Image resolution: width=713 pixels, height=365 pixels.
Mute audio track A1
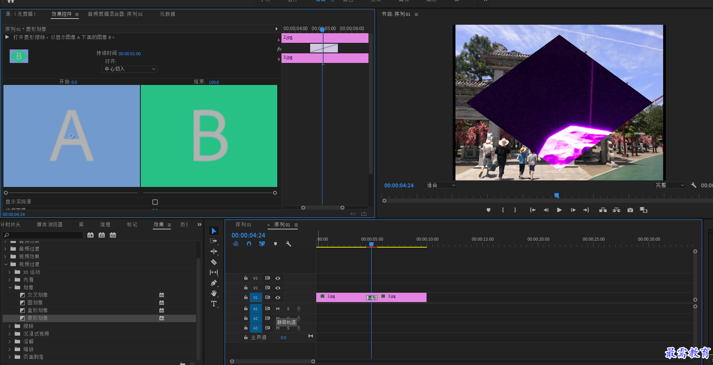point(278,309)
